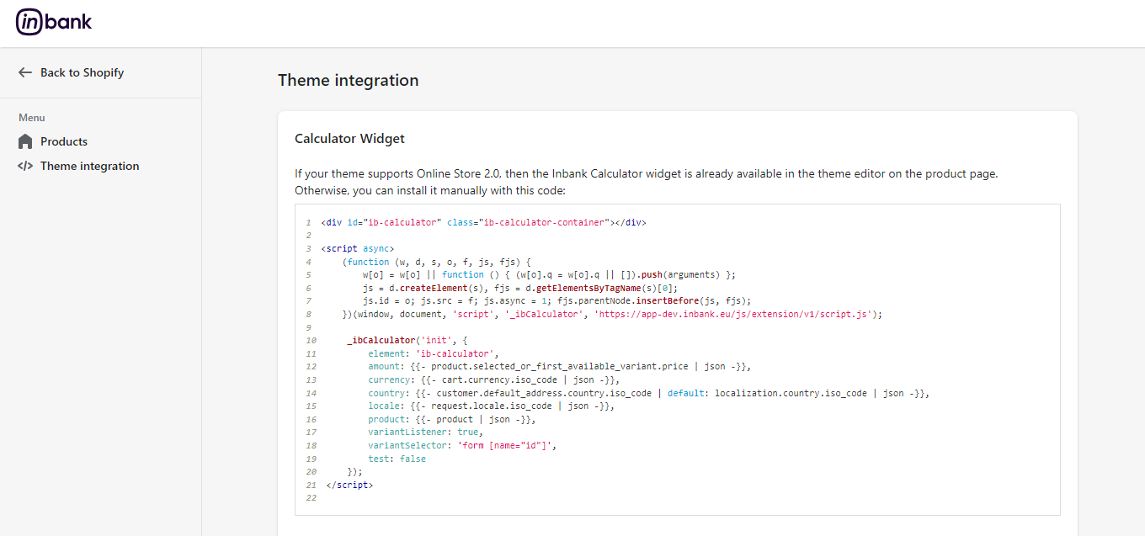This screenshot has height=536, width=1145.
Task: Click the Theme integration page heading
Action: (x=348, y=80)
